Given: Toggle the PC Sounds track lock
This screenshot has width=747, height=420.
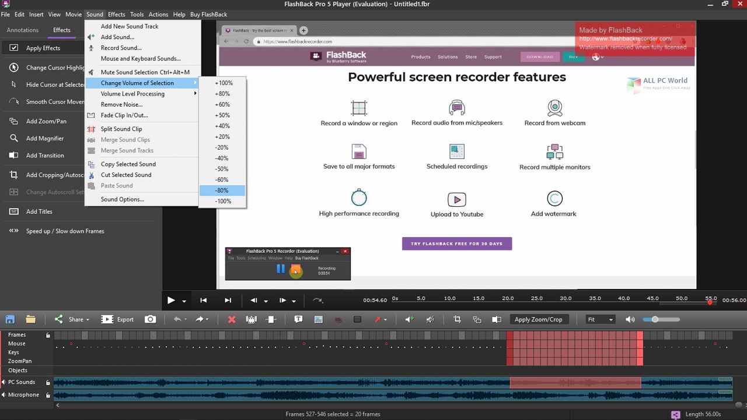Looking at the screenshot, I should (48, 382).
